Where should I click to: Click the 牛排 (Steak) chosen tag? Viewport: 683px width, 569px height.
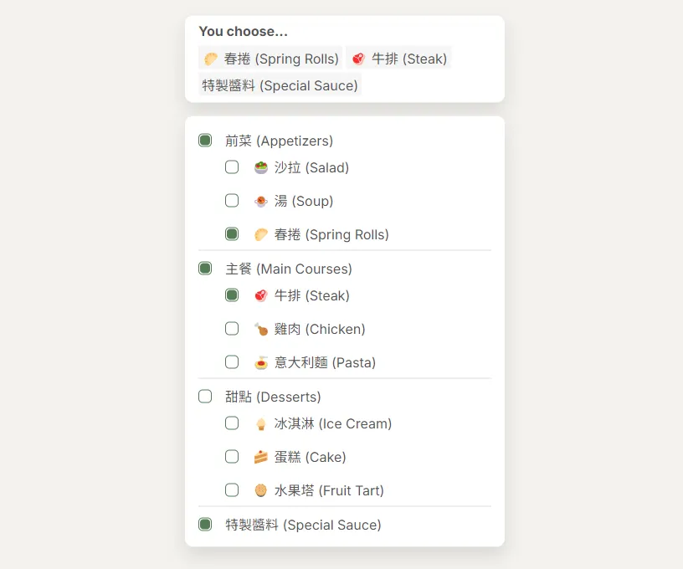click(399, 59)
